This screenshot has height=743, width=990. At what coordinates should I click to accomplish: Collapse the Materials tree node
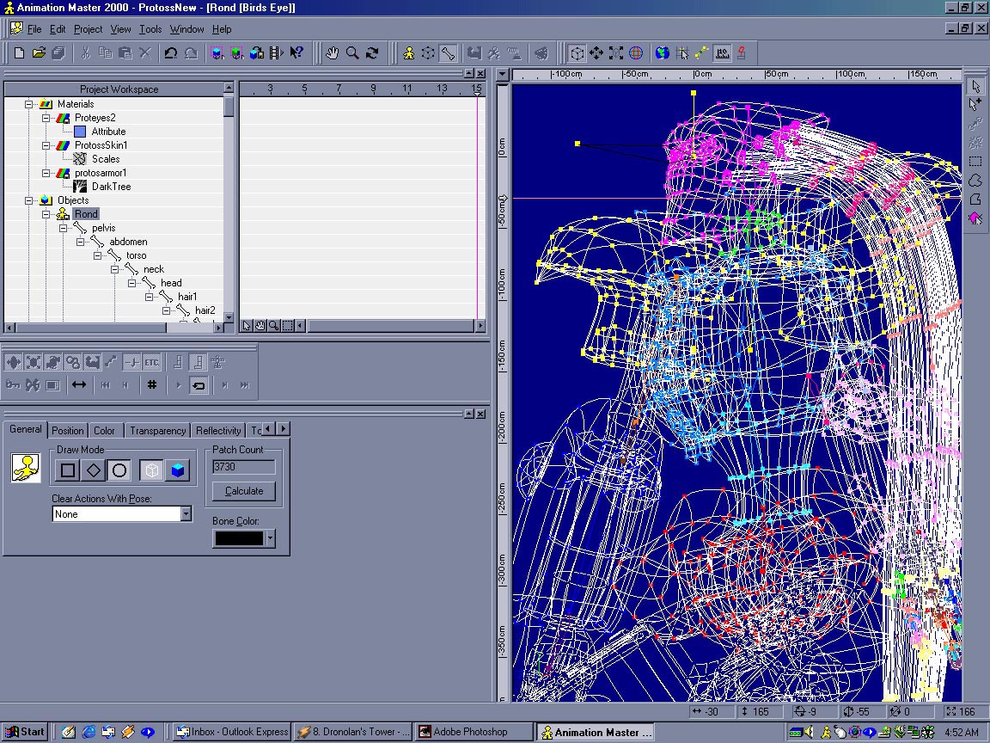(x=29, y=104)
